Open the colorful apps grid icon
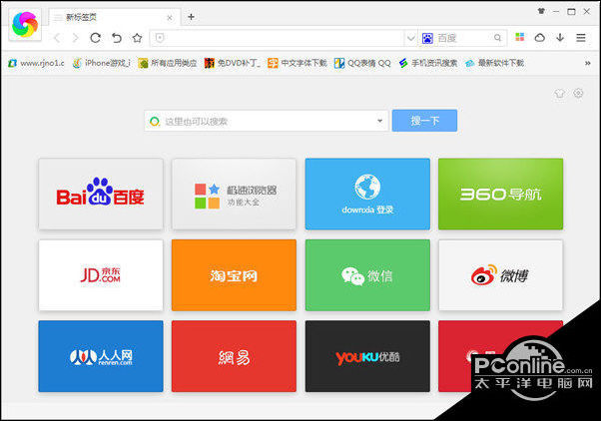Screen dimensions: 601x421 (x=520, y=37)
